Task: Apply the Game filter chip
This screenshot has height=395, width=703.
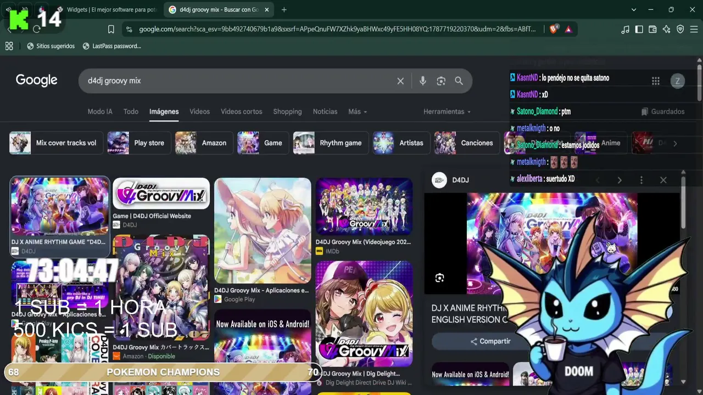Action: (262, 143)
